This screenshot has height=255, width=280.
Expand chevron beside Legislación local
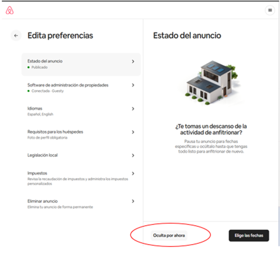click(133, 155)
